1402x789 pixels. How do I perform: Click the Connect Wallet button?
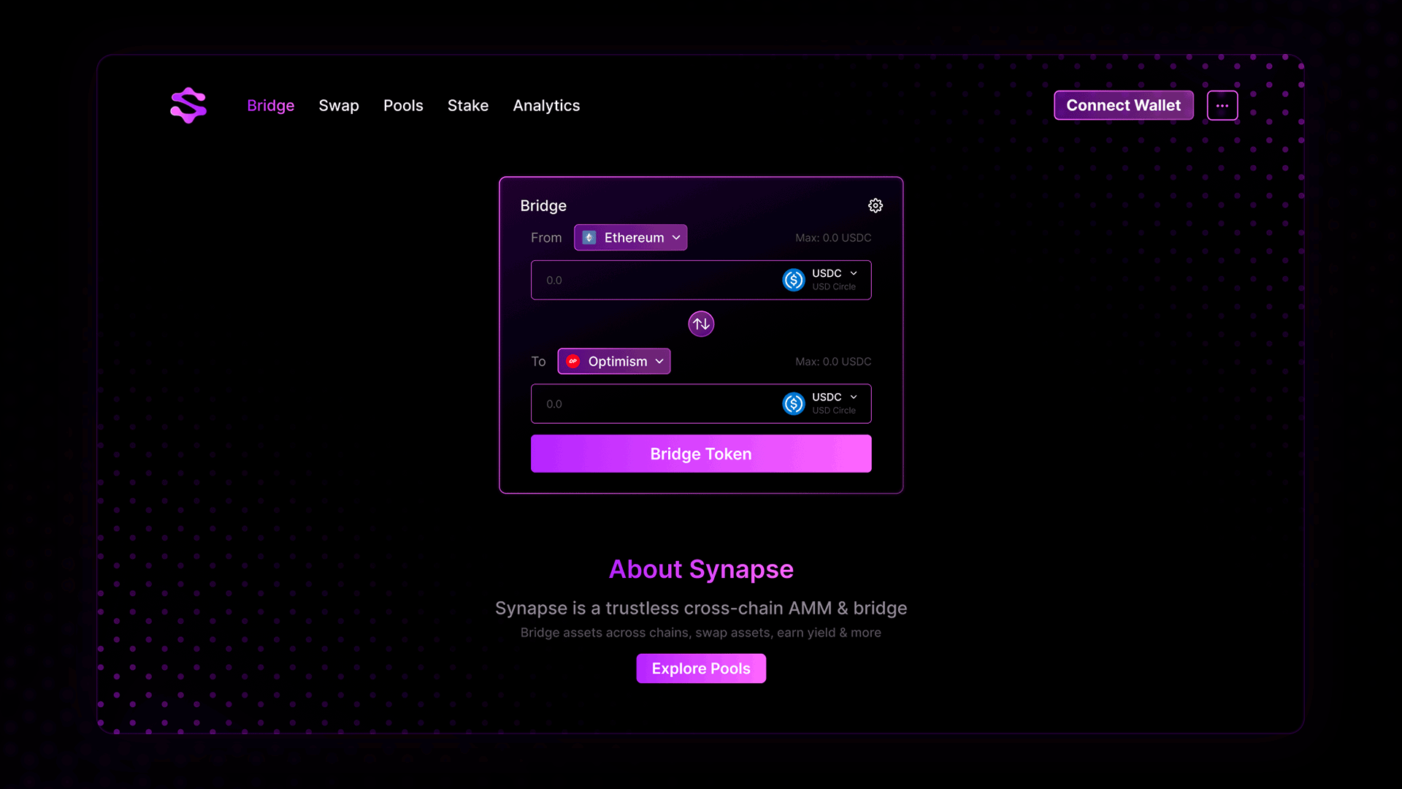coord(1123,105)
